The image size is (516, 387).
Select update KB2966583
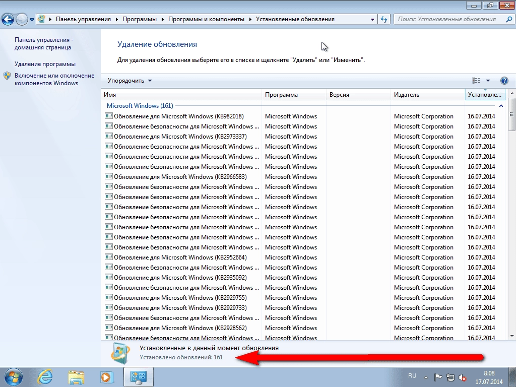pyautogui.click(x=180, y=177)
